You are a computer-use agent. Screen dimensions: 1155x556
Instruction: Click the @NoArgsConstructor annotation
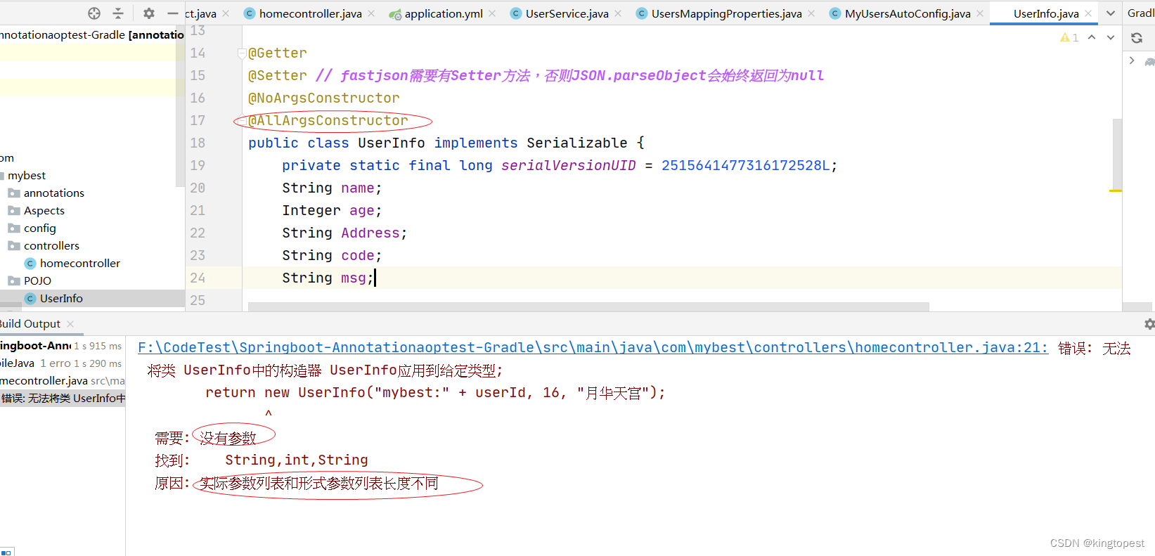click(323, 98)
